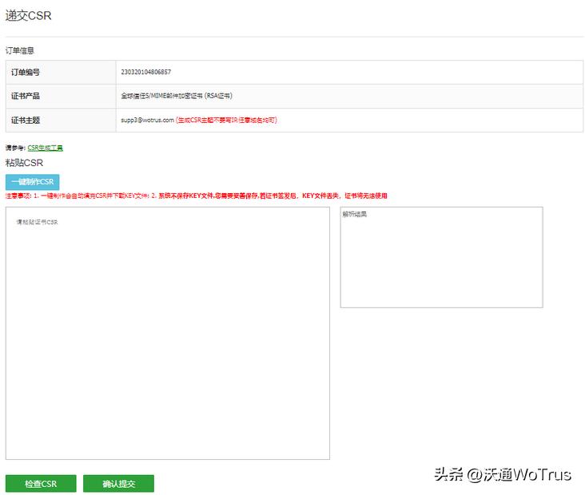Image resolution: width=585 pixels, height=495 pixels.
Task: Submit with the 确认提交 button
Action: tap(118, 484)
